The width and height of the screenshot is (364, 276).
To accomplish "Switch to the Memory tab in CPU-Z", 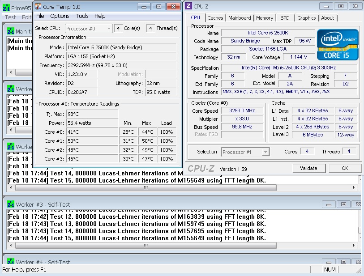I will [x=265, y=18].
